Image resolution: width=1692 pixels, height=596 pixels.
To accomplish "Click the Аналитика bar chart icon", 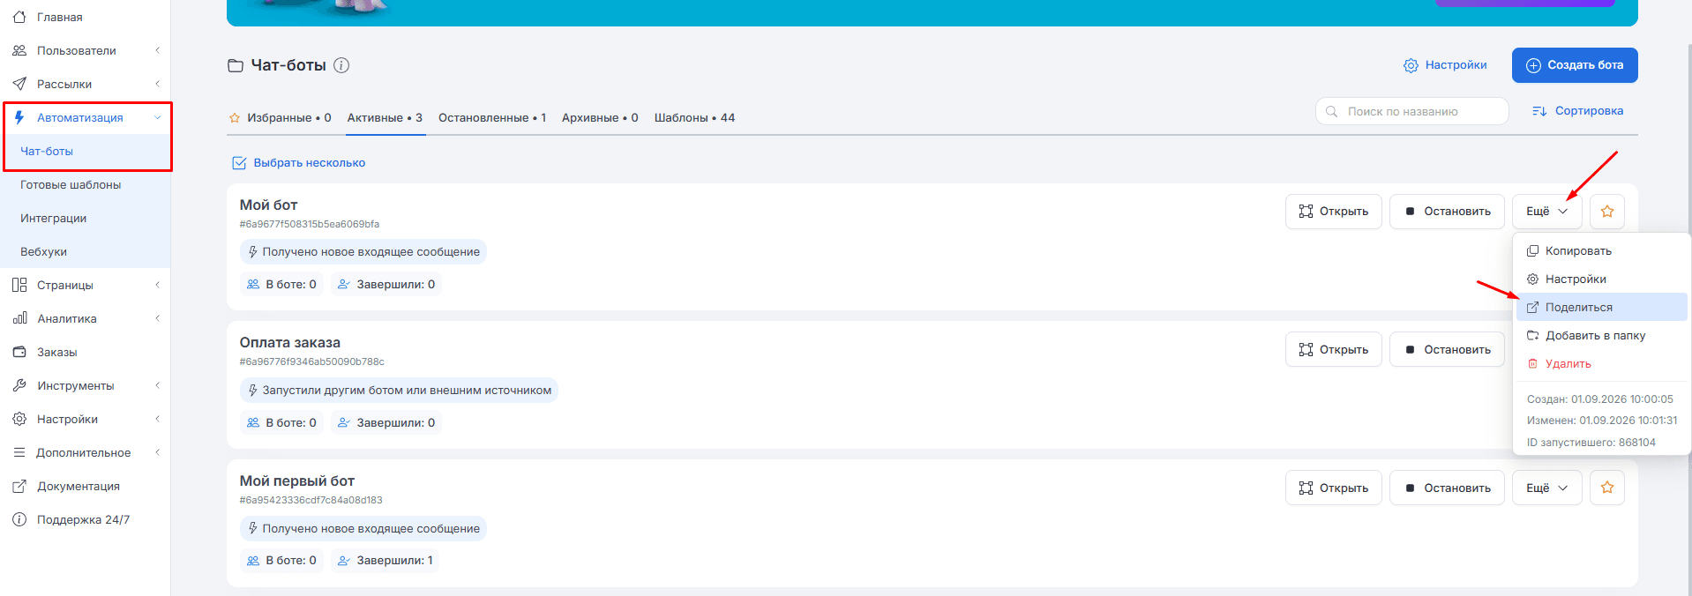I will (19, 318).
